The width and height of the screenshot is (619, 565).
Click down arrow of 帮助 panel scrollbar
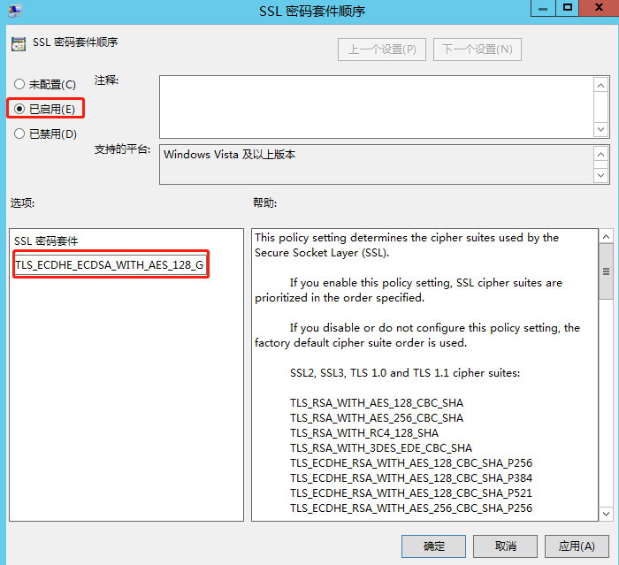coord(606,512)
